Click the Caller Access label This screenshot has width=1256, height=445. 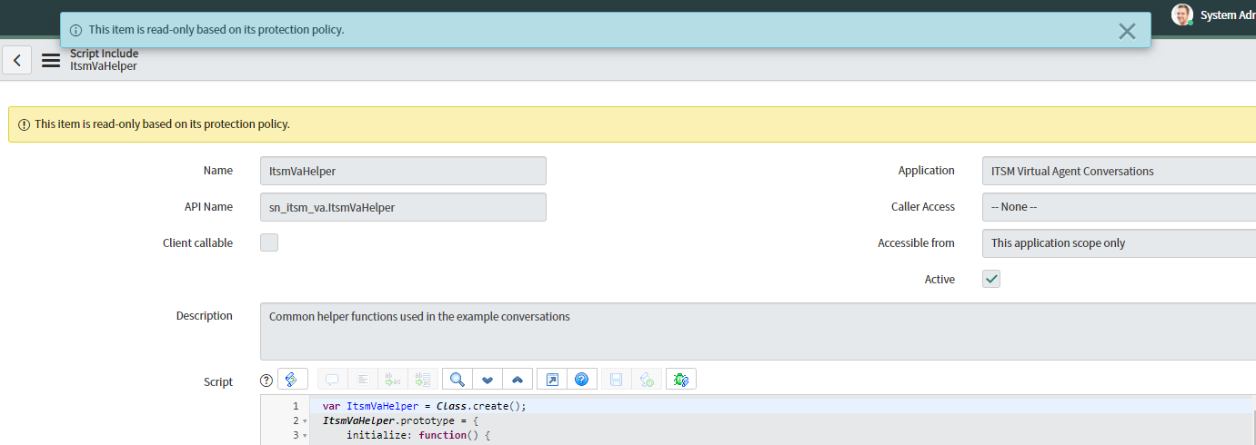(x=923, y=206)
